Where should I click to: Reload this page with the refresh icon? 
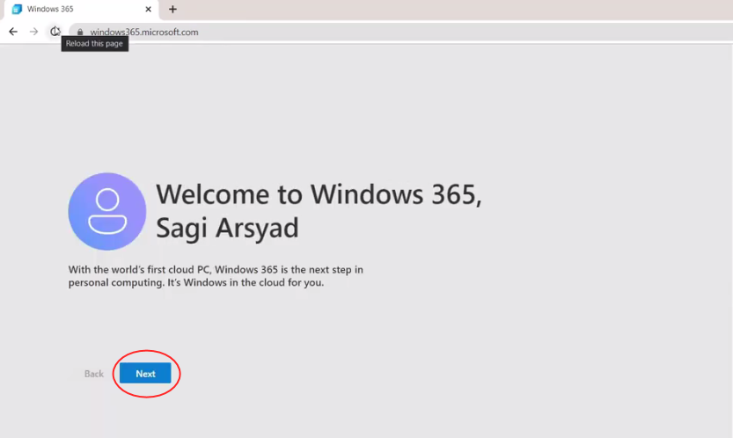55,32
